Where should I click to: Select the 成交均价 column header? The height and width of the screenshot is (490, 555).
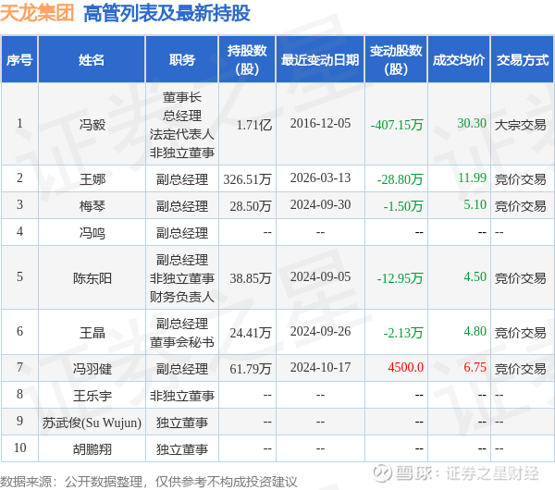(459, 60)
